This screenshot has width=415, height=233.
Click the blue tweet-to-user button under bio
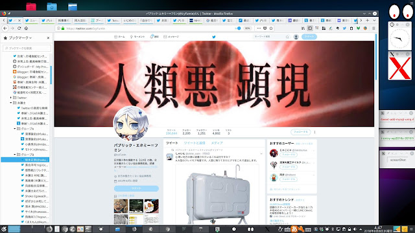point(136,188)
